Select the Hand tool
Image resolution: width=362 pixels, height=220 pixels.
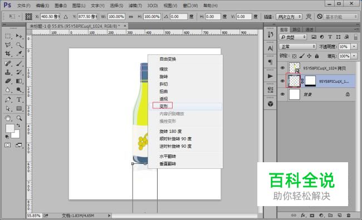tap(8, 118)
